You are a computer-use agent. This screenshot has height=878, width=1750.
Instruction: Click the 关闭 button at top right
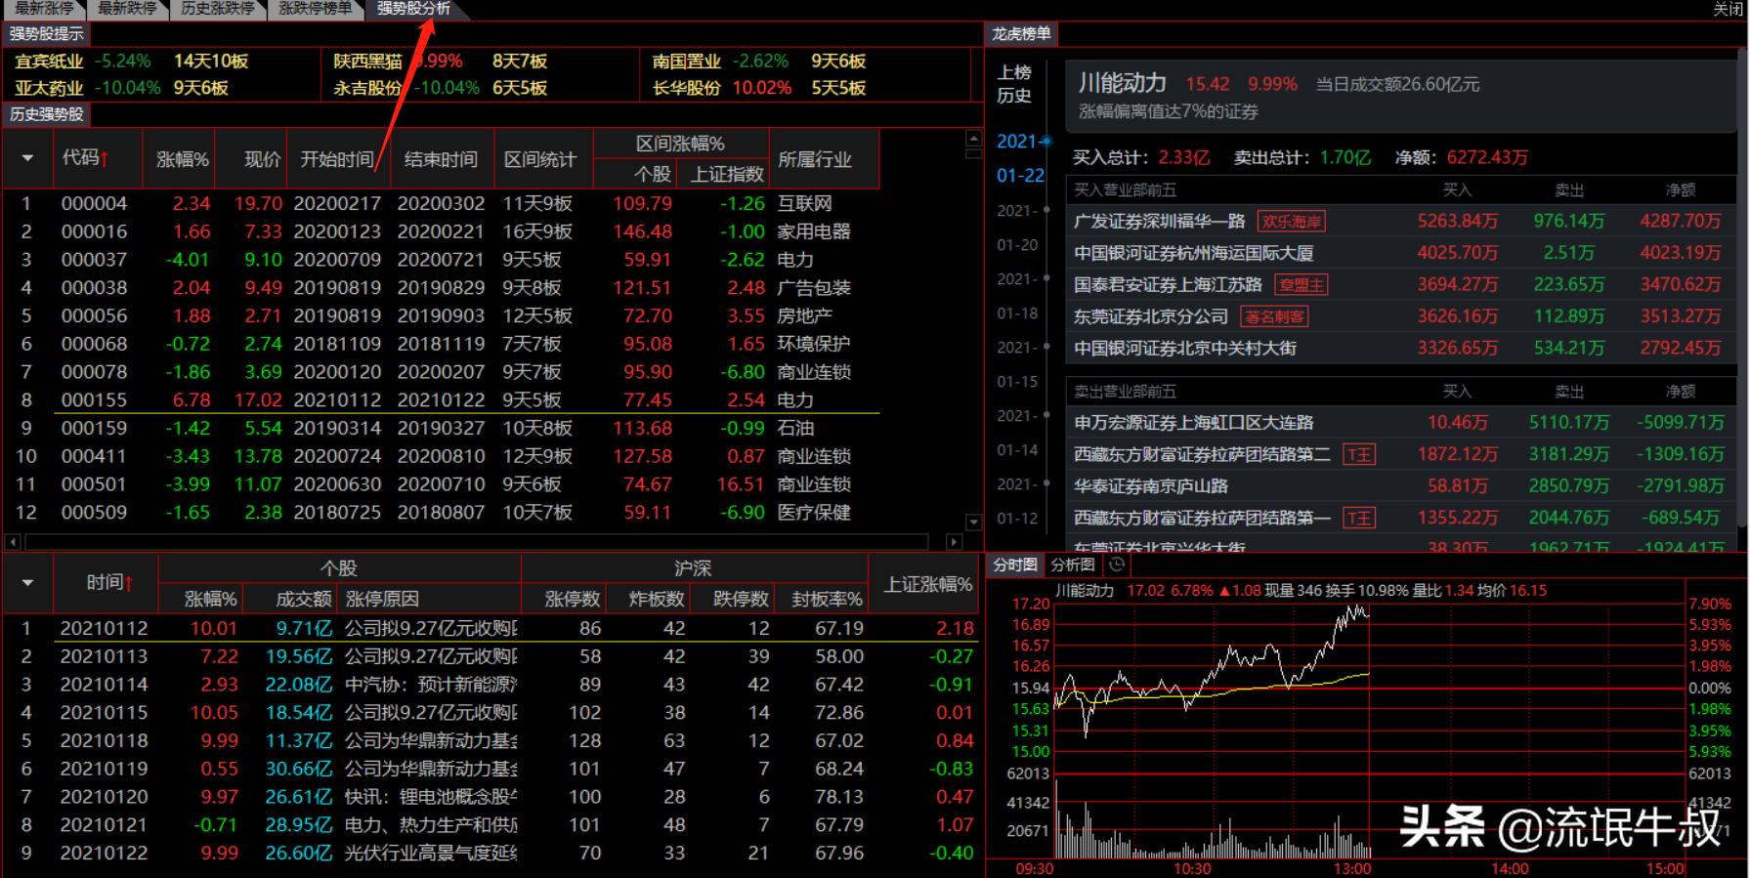1729,9
